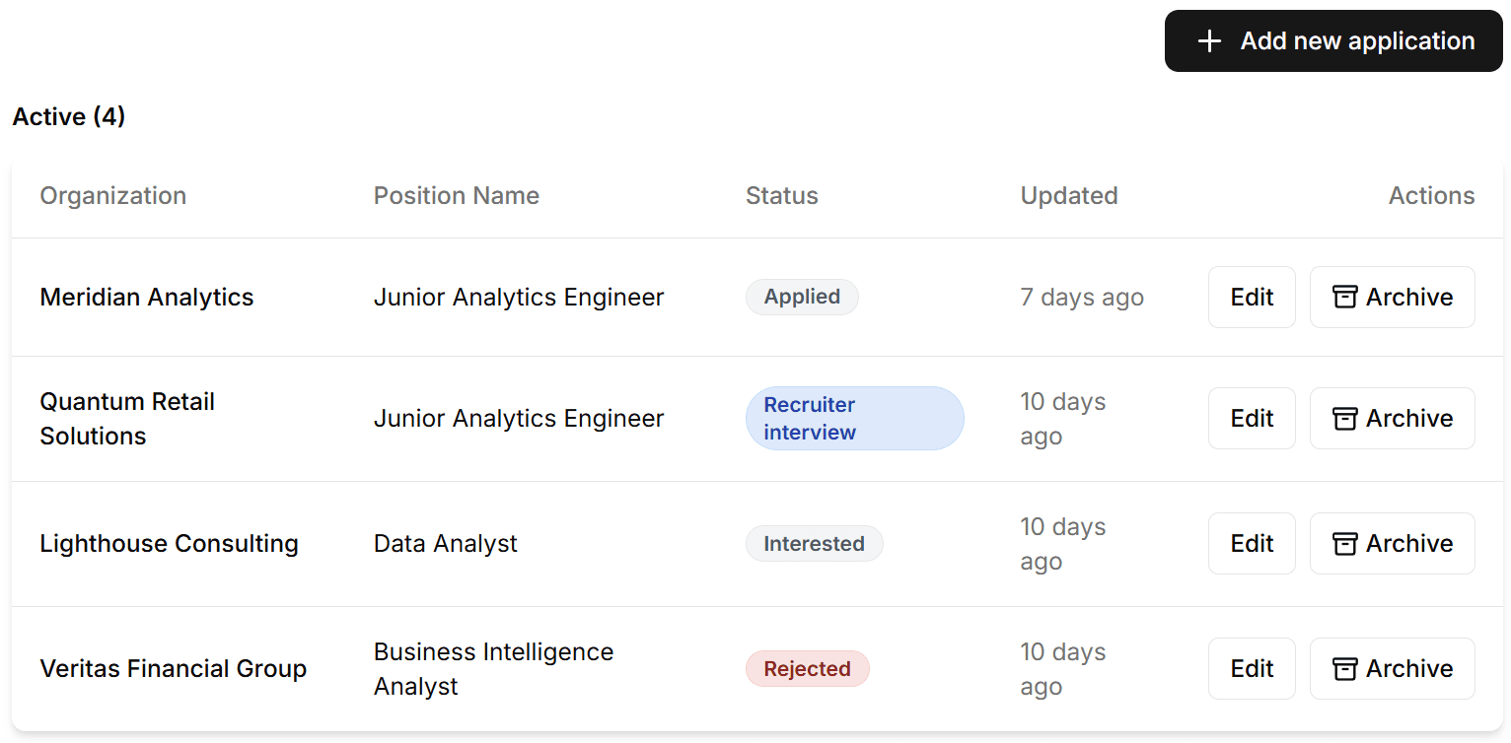1511x743 pixels.
Task: Click the Archive icon for Lighthouse Consulting
Action: (1344, 543)
